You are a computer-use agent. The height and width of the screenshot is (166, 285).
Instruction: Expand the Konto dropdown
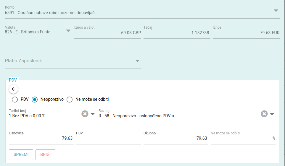(276, 11)
